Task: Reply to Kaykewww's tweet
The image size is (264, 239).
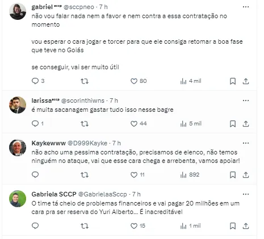Action: tap(35, 175)
